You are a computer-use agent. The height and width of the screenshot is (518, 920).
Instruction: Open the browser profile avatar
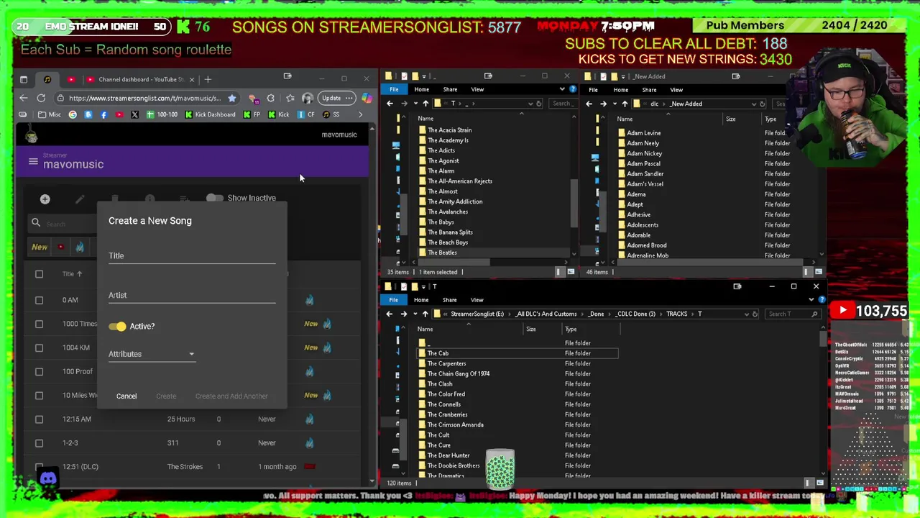308,98
